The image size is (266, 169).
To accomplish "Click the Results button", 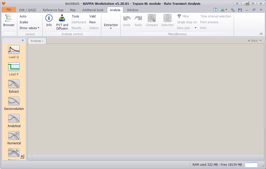I will (x=76, y=28).
